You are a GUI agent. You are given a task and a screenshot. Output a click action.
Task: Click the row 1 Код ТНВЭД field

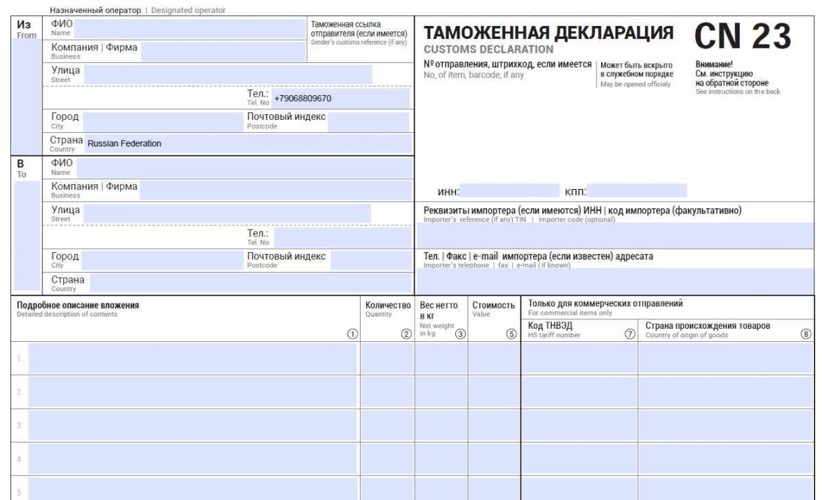(579, 358)
